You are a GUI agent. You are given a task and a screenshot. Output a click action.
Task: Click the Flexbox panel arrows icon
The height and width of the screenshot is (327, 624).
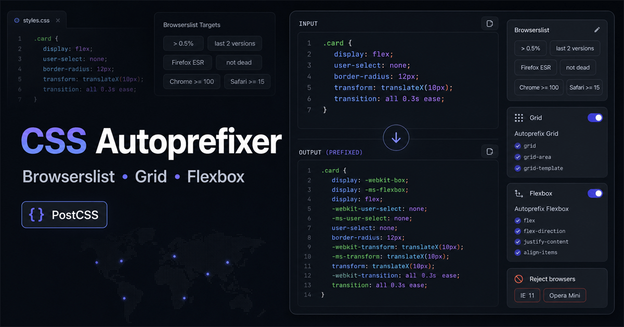pyautogui.click(x=519, y=194)
